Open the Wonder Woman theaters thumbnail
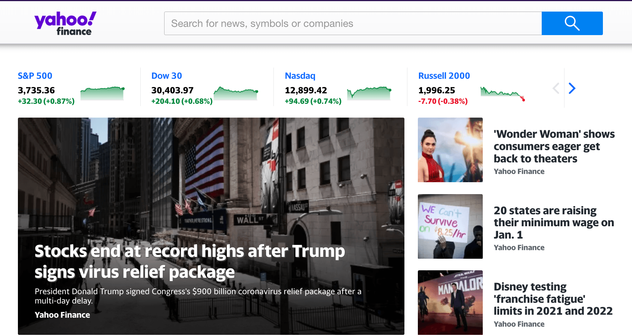The height and width of the screenshot is (336, 632). (x=450, y=150)
